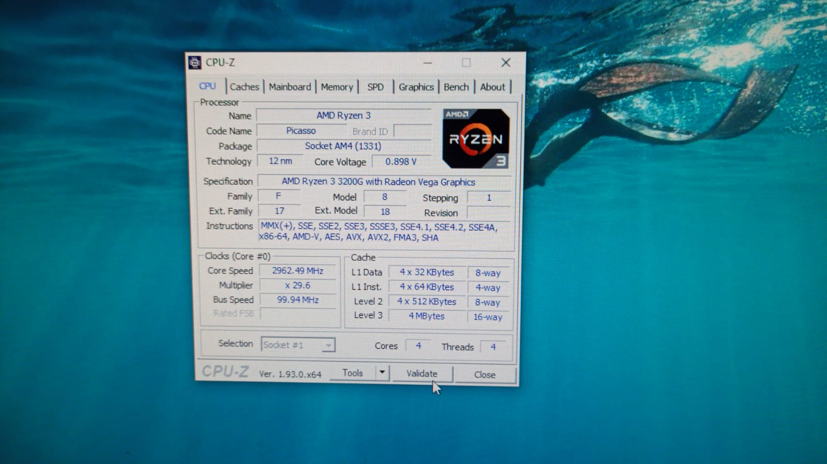The height and width of the screenshot is (464, 827).
Task: Click the Ext. Model value 18
Action: (385, 212)
